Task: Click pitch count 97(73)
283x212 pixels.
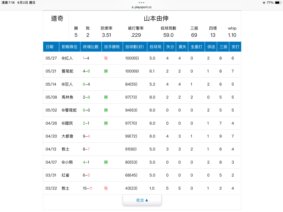Action: tap(131, 97)
